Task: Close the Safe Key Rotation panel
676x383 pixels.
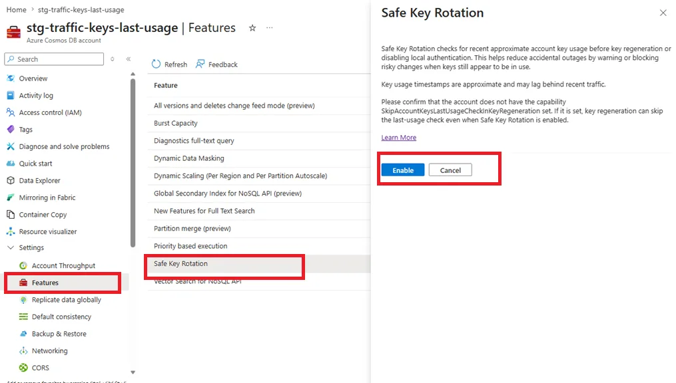Action: click(x=663, y=13)
